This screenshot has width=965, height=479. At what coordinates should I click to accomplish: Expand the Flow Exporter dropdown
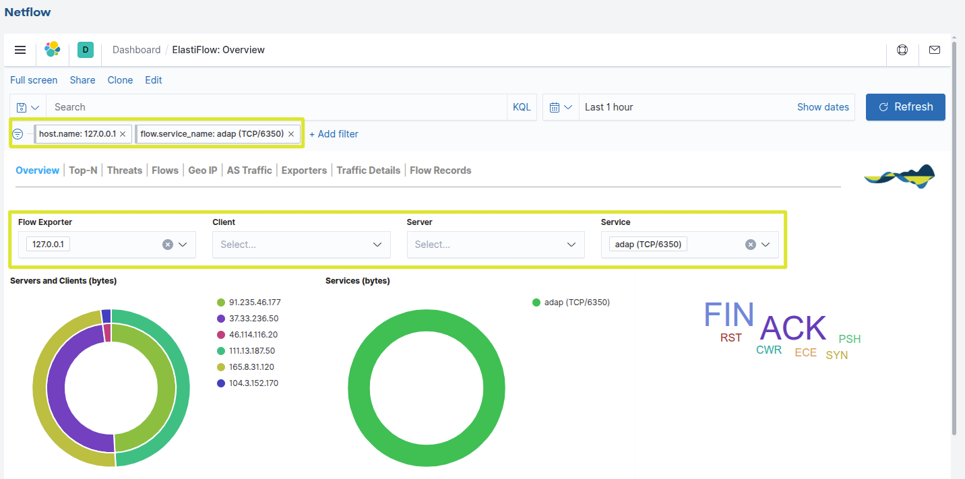(183, 245)
